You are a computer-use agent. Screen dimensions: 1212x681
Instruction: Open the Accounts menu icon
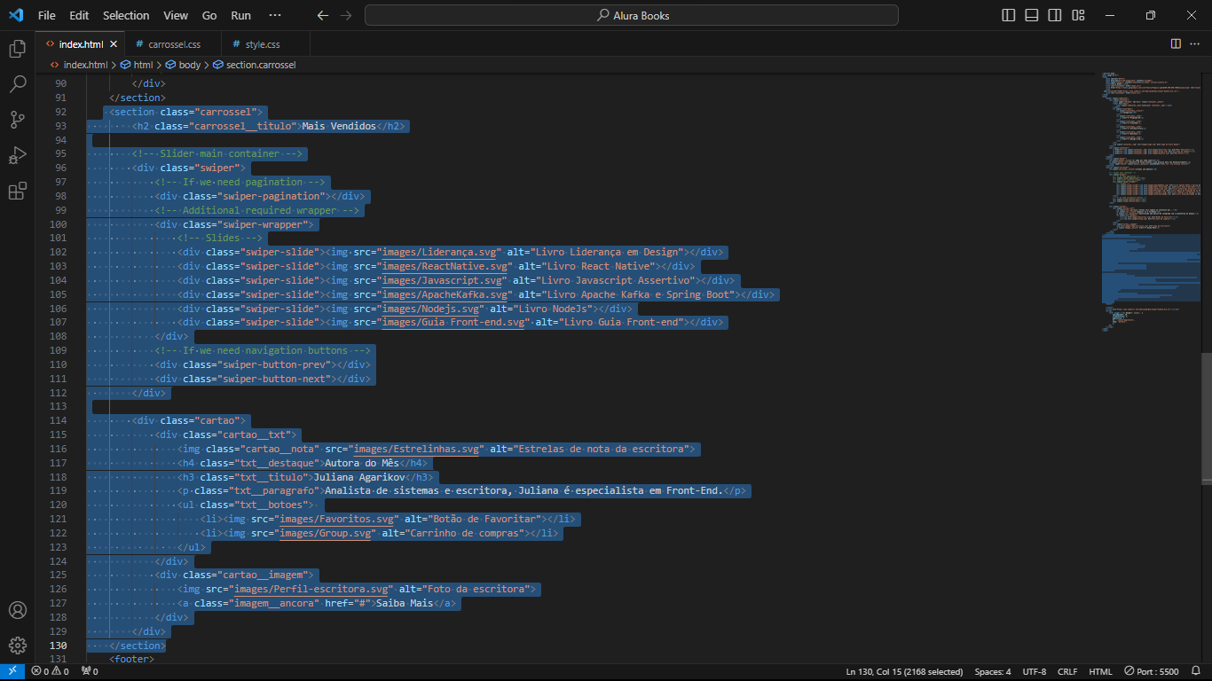[x=18, y=610]
